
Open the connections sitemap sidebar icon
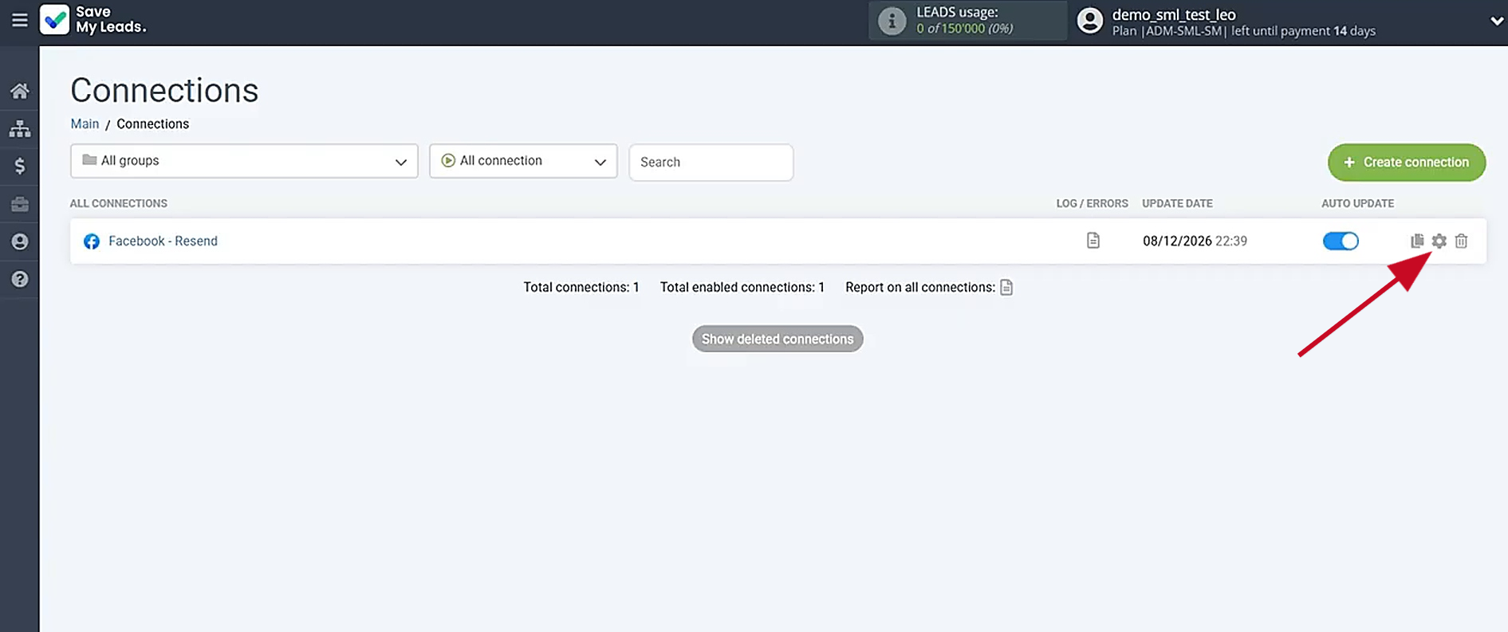pos(20,128)
